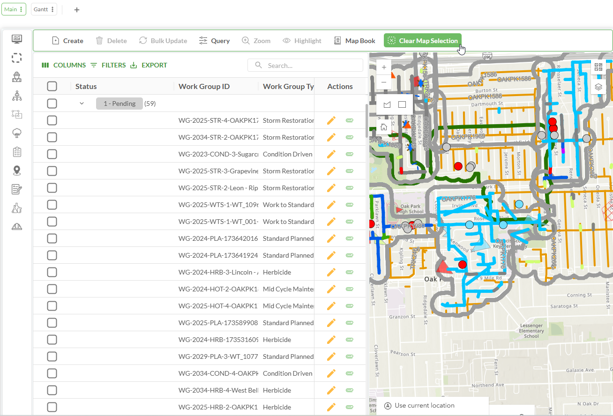Screen dimensions: 613x416
Task: Click the tree vegetation icon in sidebar
Action: [x=17, y=133]
